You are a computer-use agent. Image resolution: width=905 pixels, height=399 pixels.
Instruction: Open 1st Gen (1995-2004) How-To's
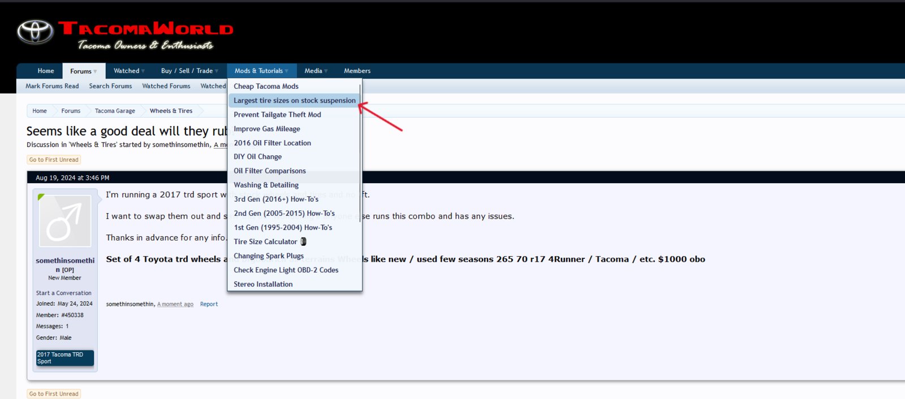pos(283,227)
